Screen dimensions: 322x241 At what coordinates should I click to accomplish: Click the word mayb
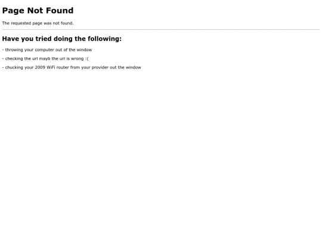click(x=45, y=58)
